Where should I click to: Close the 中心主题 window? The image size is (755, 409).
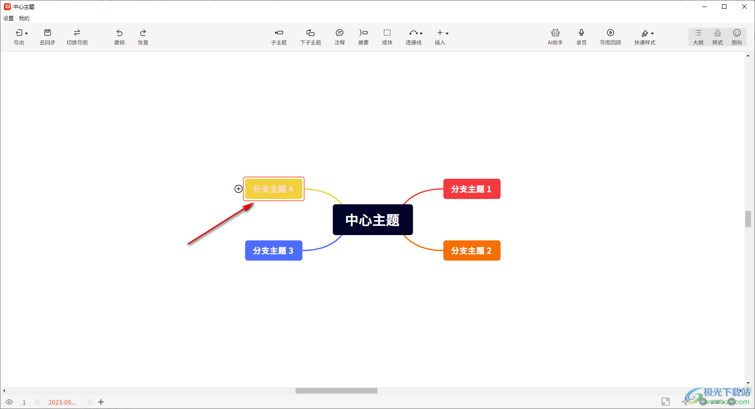tap(744, 7)
